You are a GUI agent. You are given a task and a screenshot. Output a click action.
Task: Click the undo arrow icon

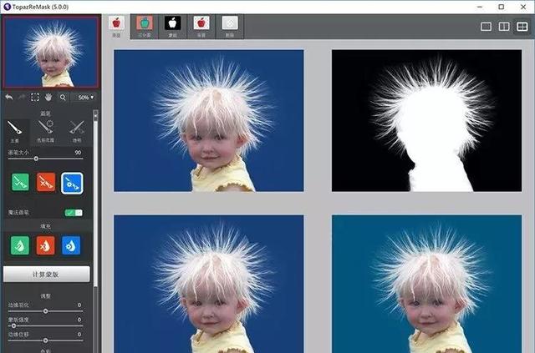point(8,98)
